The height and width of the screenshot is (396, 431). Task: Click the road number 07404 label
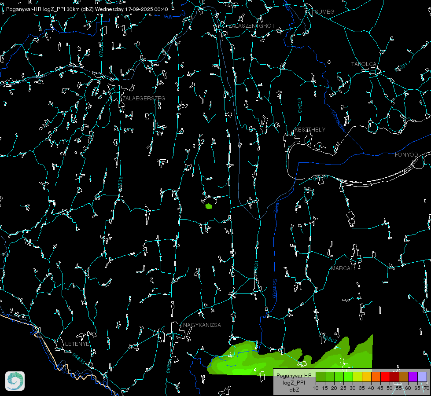102,49
